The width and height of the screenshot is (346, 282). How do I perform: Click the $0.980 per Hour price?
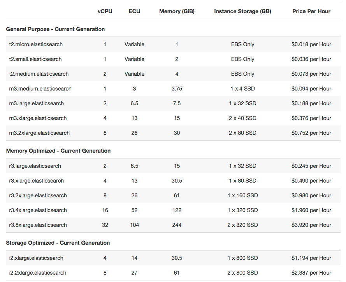[x=311, y=195]
